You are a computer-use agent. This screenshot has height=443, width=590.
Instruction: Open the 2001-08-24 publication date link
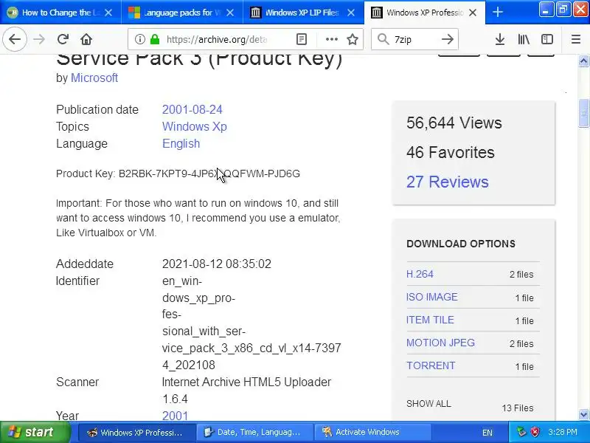192,109
